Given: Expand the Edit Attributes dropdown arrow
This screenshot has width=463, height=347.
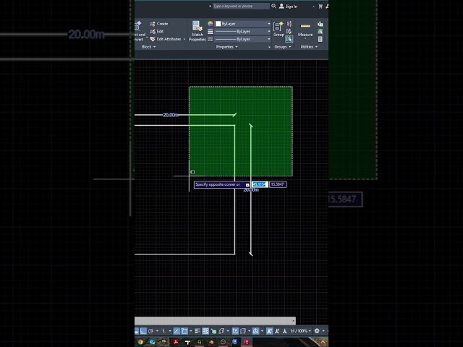Looking at the screenshot, I should click(184, 39).
